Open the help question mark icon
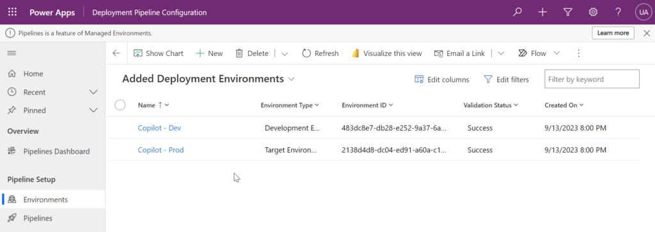The height and width of the screenshot is (232, 655). (x=619, y=12)
